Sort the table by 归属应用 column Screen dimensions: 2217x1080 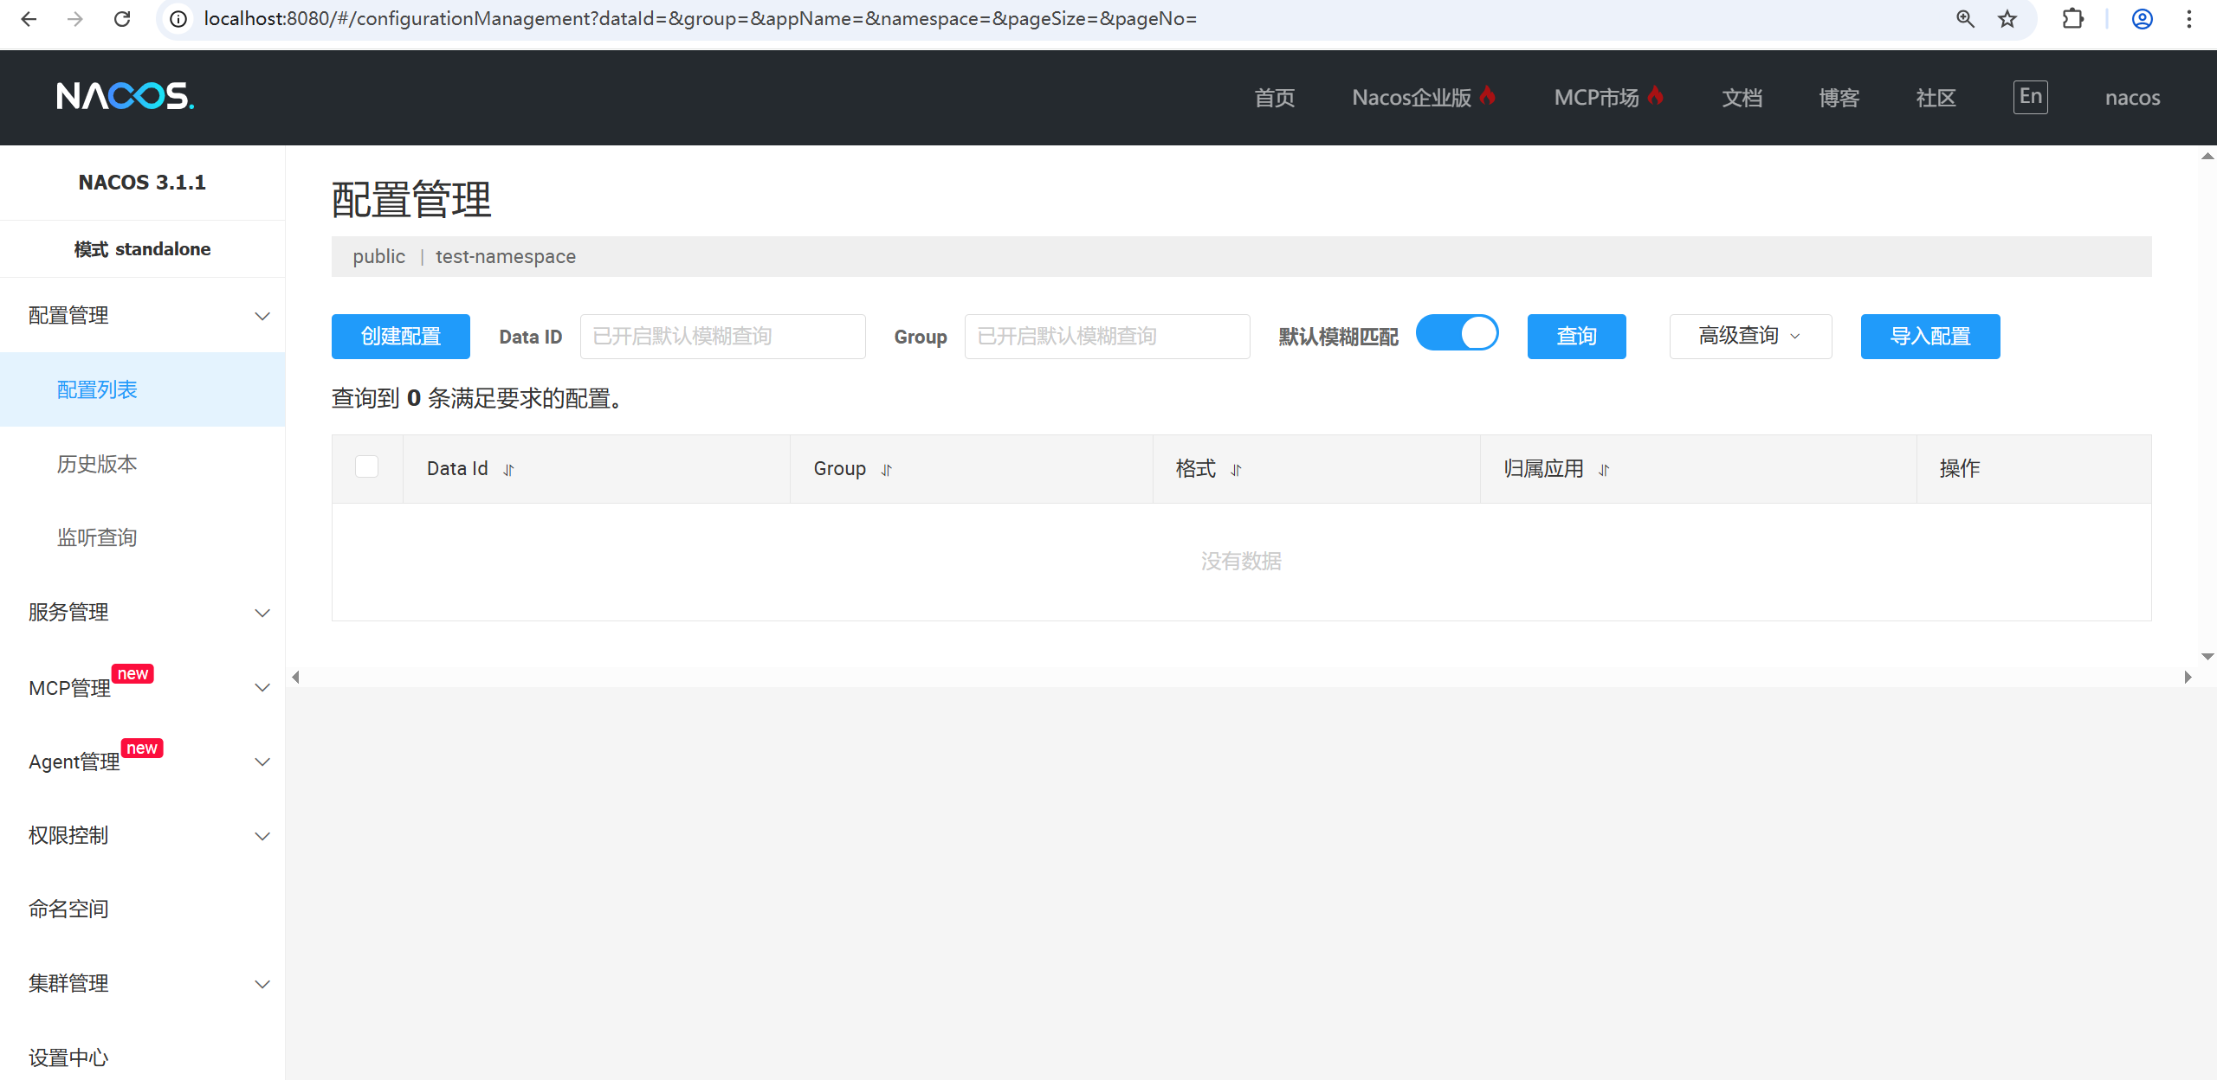[x=1605, y=470]
